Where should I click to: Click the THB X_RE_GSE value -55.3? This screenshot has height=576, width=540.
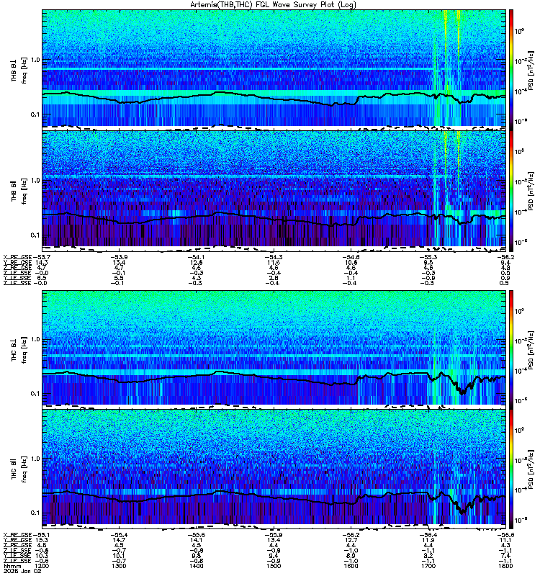click(x=428, y=257)
